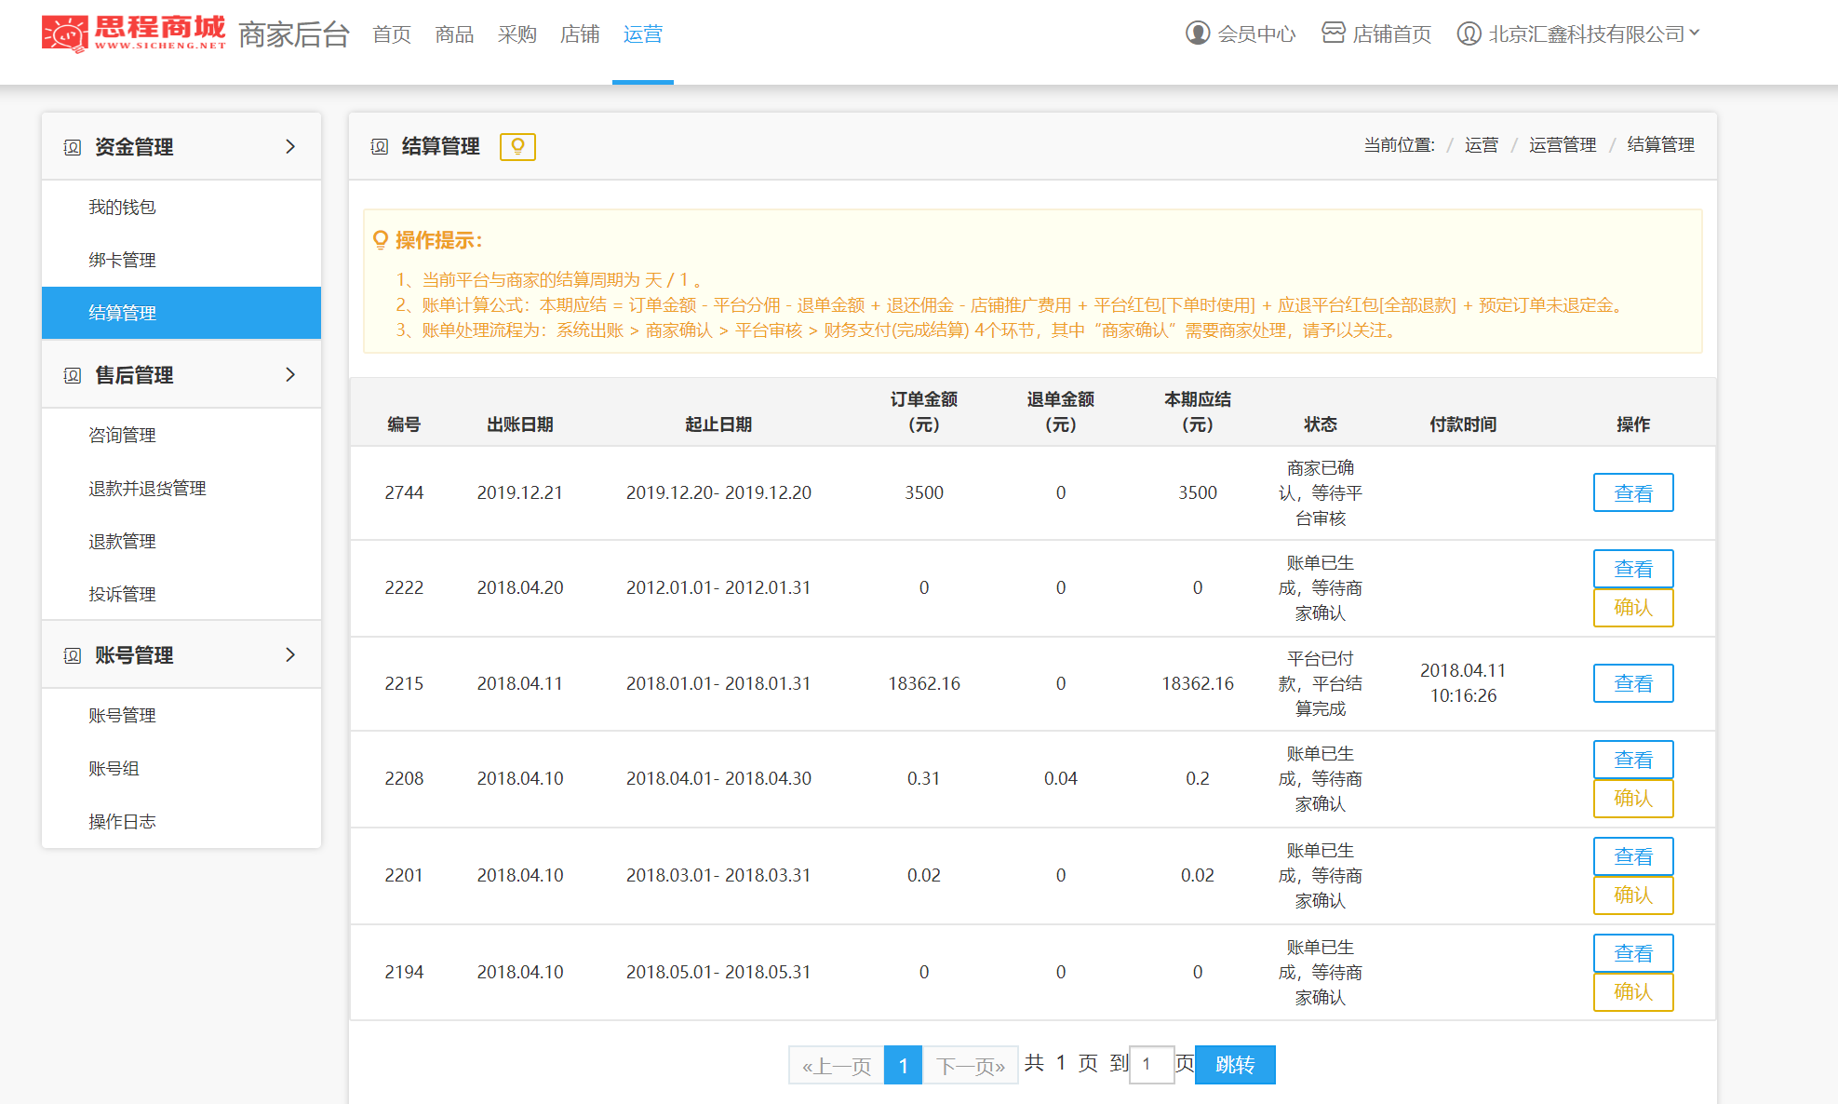Viewport: 1838px width, 1104px height.
Task: Click the 下一页» pagination button
Action: point(971,1065)
